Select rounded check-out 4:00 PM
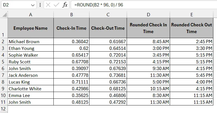This screenshot has height=113, width=217. 192,82
